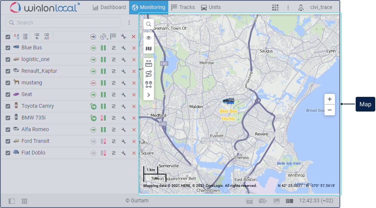Toggle the map visible layers eye icon

coord(149,38)
